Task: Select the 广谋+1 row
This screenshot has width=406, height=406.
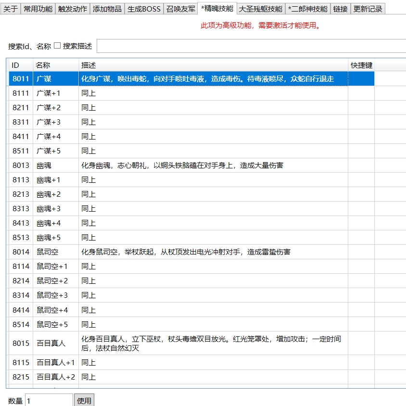Action: pos(191,93)
